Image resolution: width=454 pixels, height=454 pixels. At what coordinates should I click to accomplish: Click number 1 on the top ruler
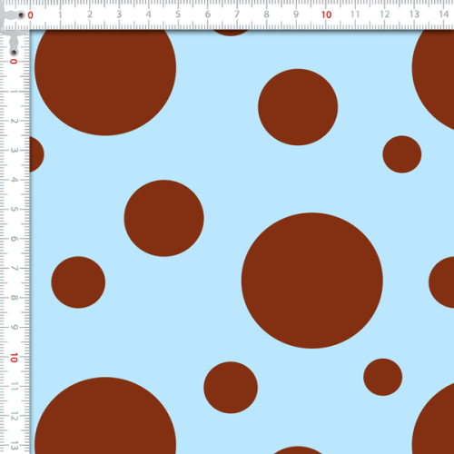(x=60, y=15)
